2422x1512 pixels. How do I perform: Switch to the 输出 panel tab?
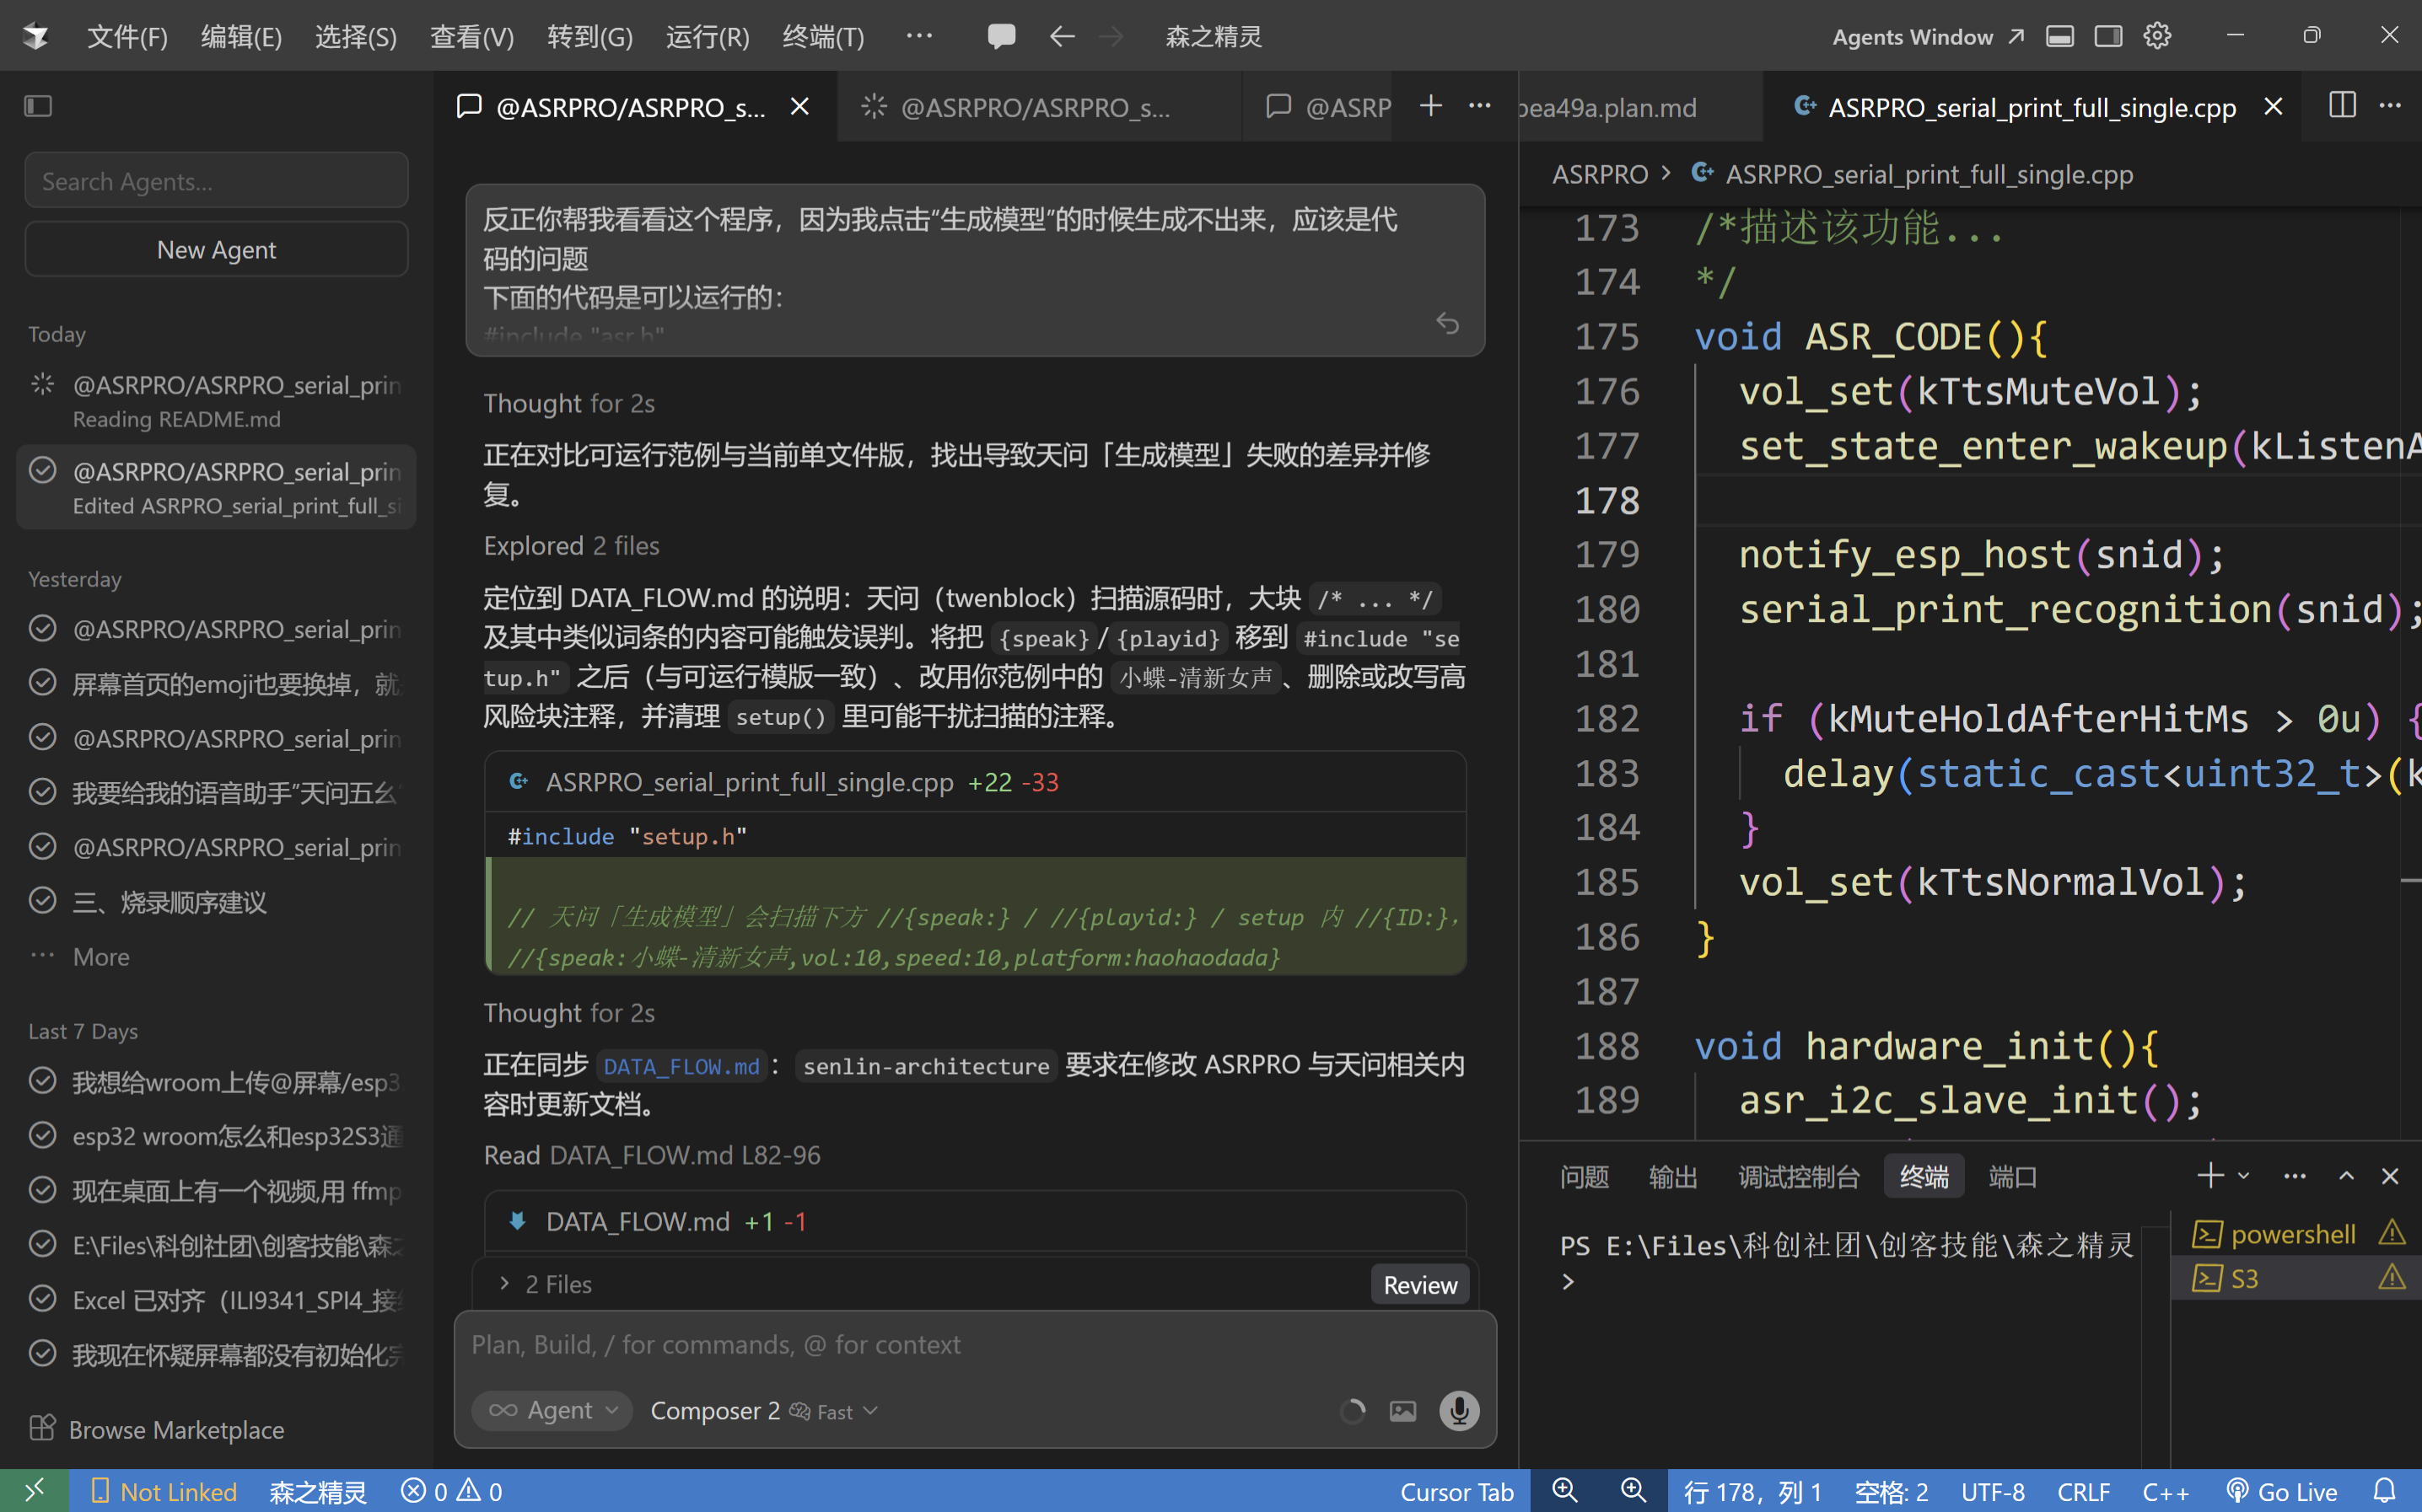[1672, 1177]
